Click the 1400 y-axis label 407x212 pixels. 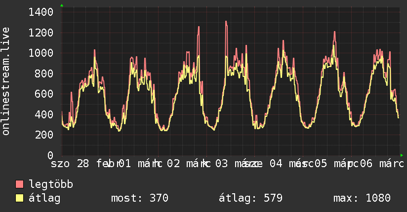tap(41, 12)
